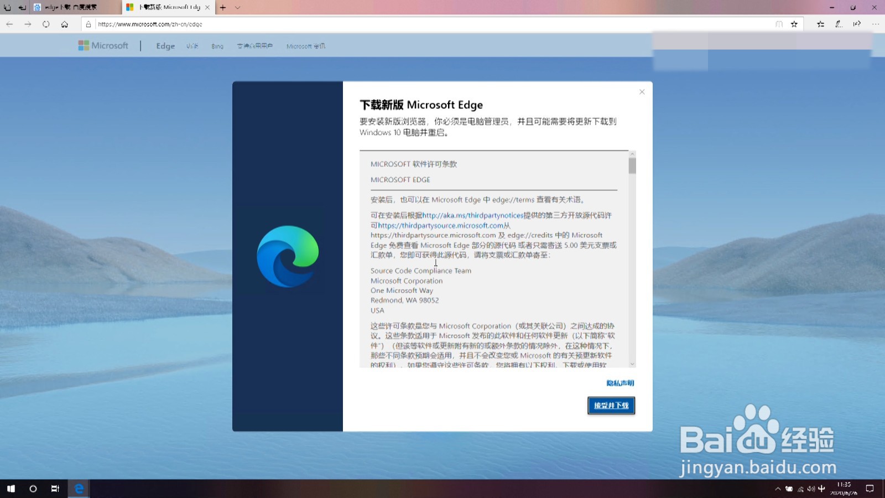Open the Action Center notifications icon
This screenshot has height=498, width=885.
(870, 489)
